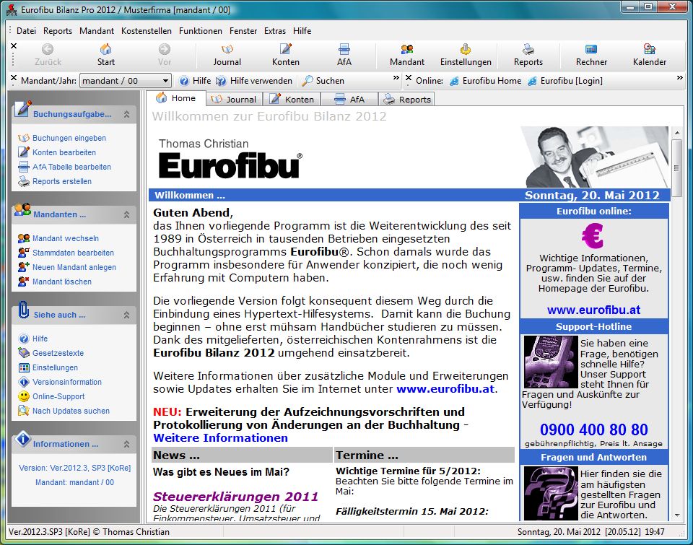693x545 pixels.
Task: Open Einstellungen in Siehe auch panel
Action: tap(48, 367)
